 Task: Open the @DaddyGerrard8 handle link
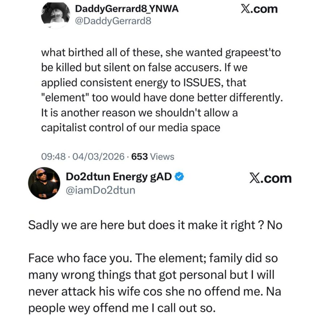112,21
